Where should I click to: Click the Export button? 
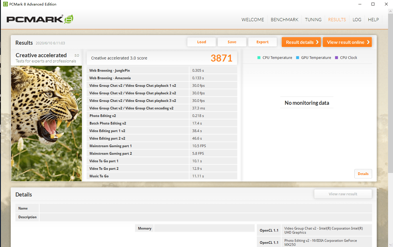(263, 42)
